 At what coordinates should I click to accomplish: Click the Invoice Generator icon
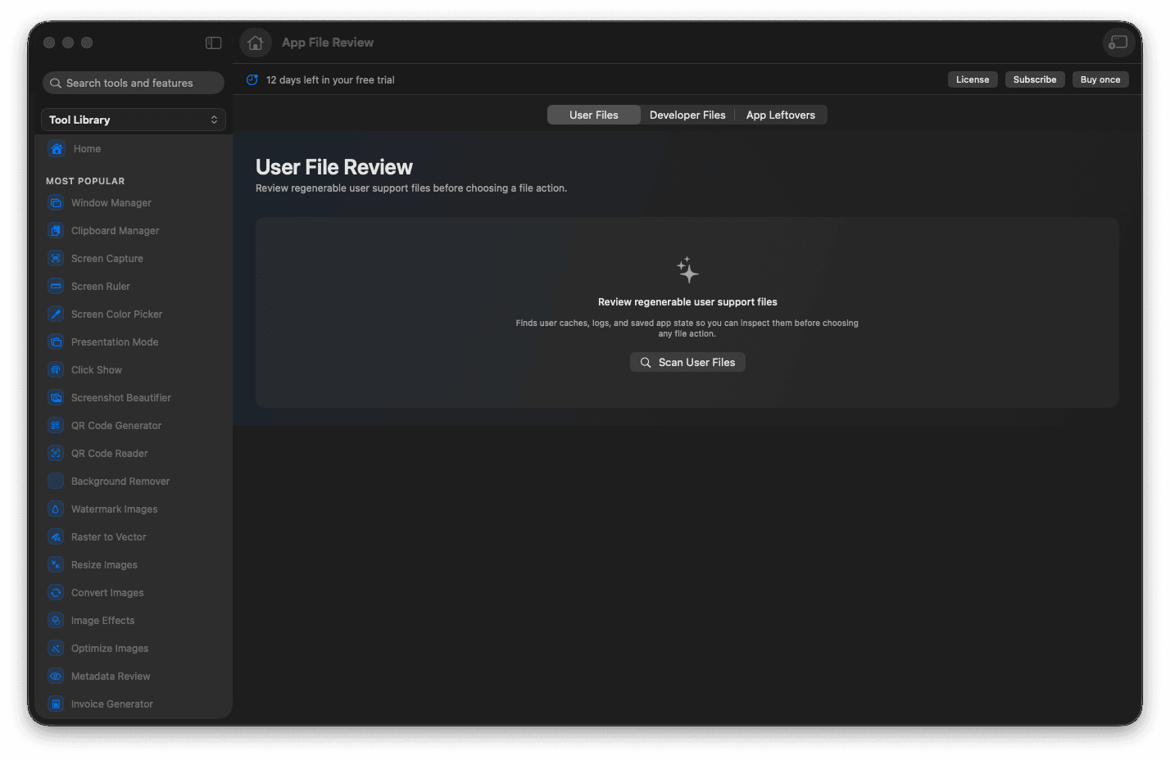click(56, 704)
